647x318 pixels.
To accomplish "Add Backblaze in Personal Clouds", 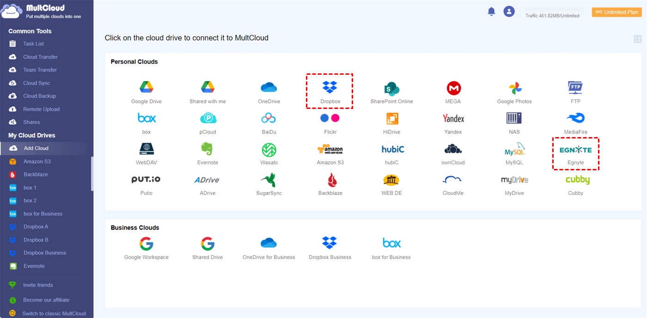I will pyautogui.click(x=330, y=185).
